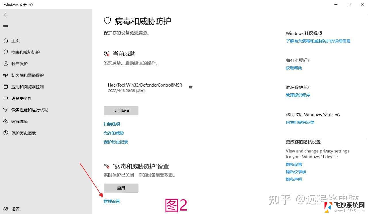Open 扫描选项 link
The image size is (368, 214).
pyautogui.click(x=112, y=124)
